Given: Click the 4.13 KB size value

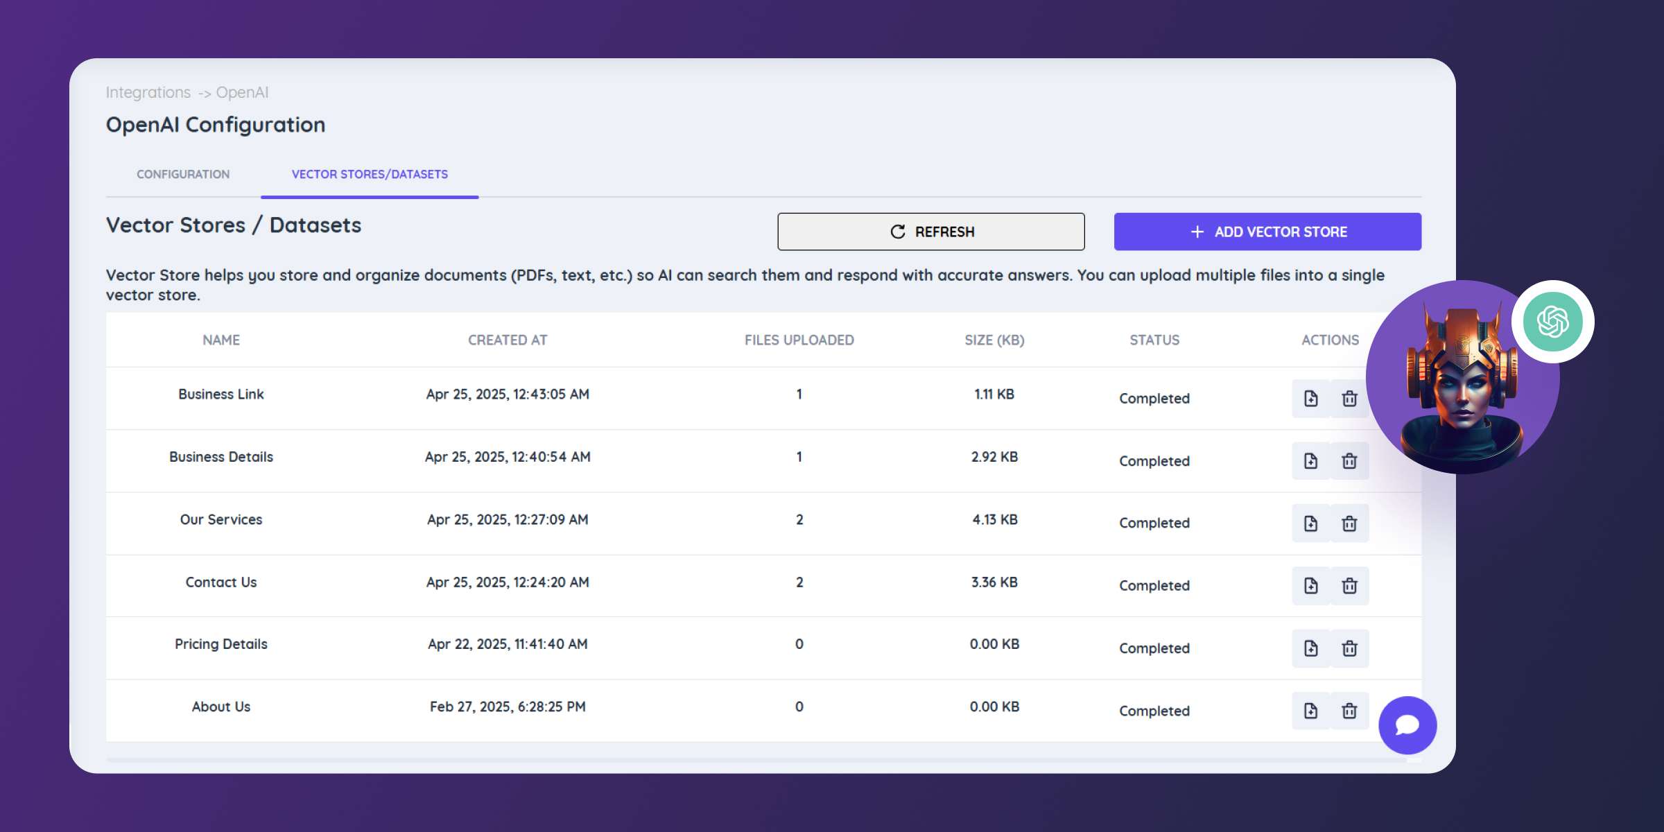Looking at the screenshot, I should pyautogui.click(x=994, y=519).
